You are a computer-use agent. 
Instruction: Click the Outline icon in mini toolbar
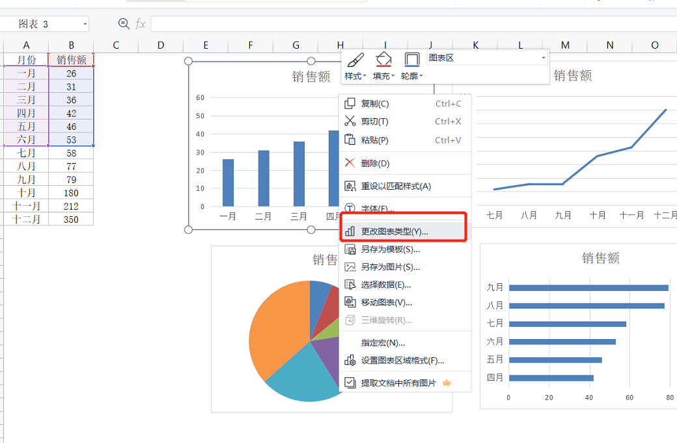point(412,60)
